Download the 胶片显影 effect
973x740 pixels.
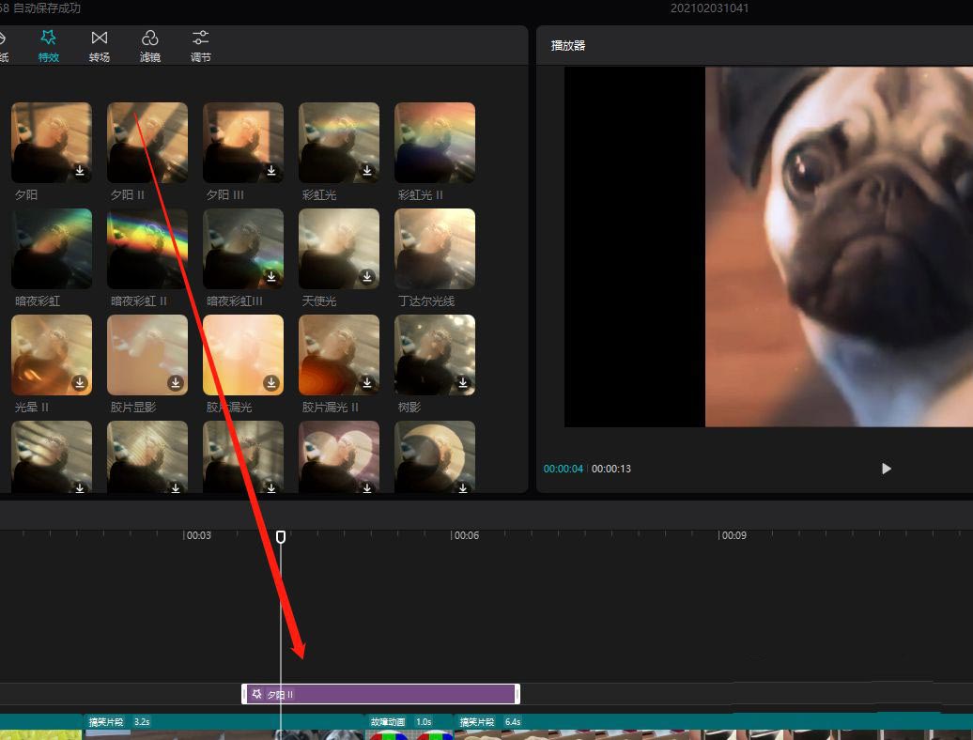[x=176, y=383]
